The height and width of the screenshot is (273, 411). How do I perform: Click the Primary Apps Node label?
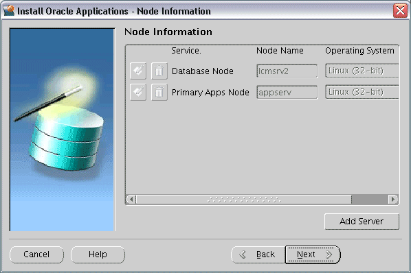210,93
